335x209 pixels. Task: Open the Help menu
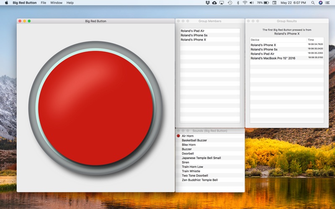coord(70,3)
